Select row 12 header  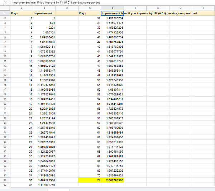point(5,66)
